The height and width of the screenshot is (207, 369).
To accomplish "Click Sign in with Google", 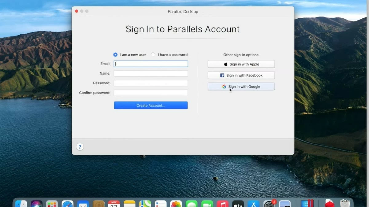I will click(x=241, y=86).
